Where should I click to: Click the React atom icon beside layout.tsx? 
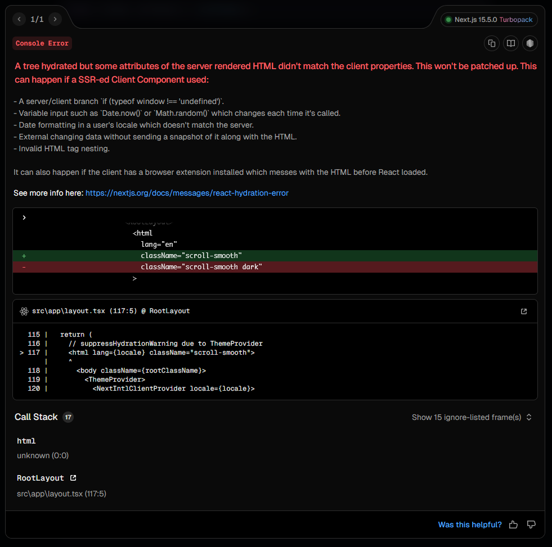[x=24, y=311]
